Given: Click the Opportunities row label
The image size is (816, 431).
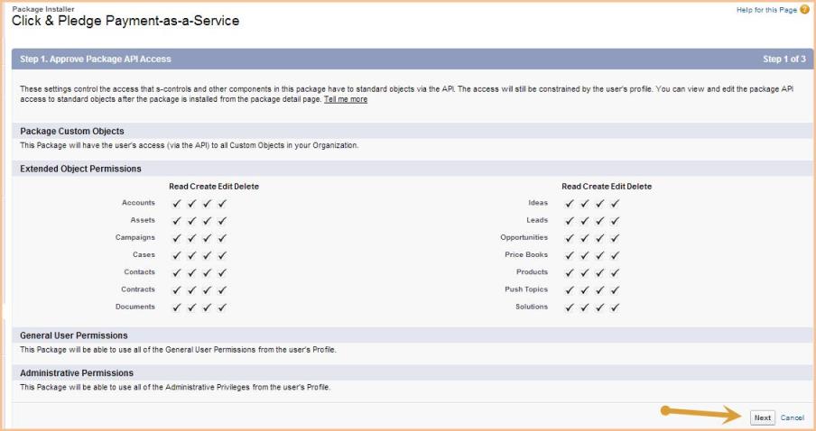Looking at the screenshot, I should tap(524, 237).
